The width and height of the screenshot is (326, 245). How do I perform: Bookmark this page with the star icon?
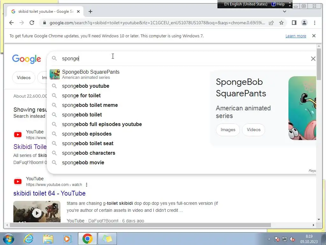281,23
